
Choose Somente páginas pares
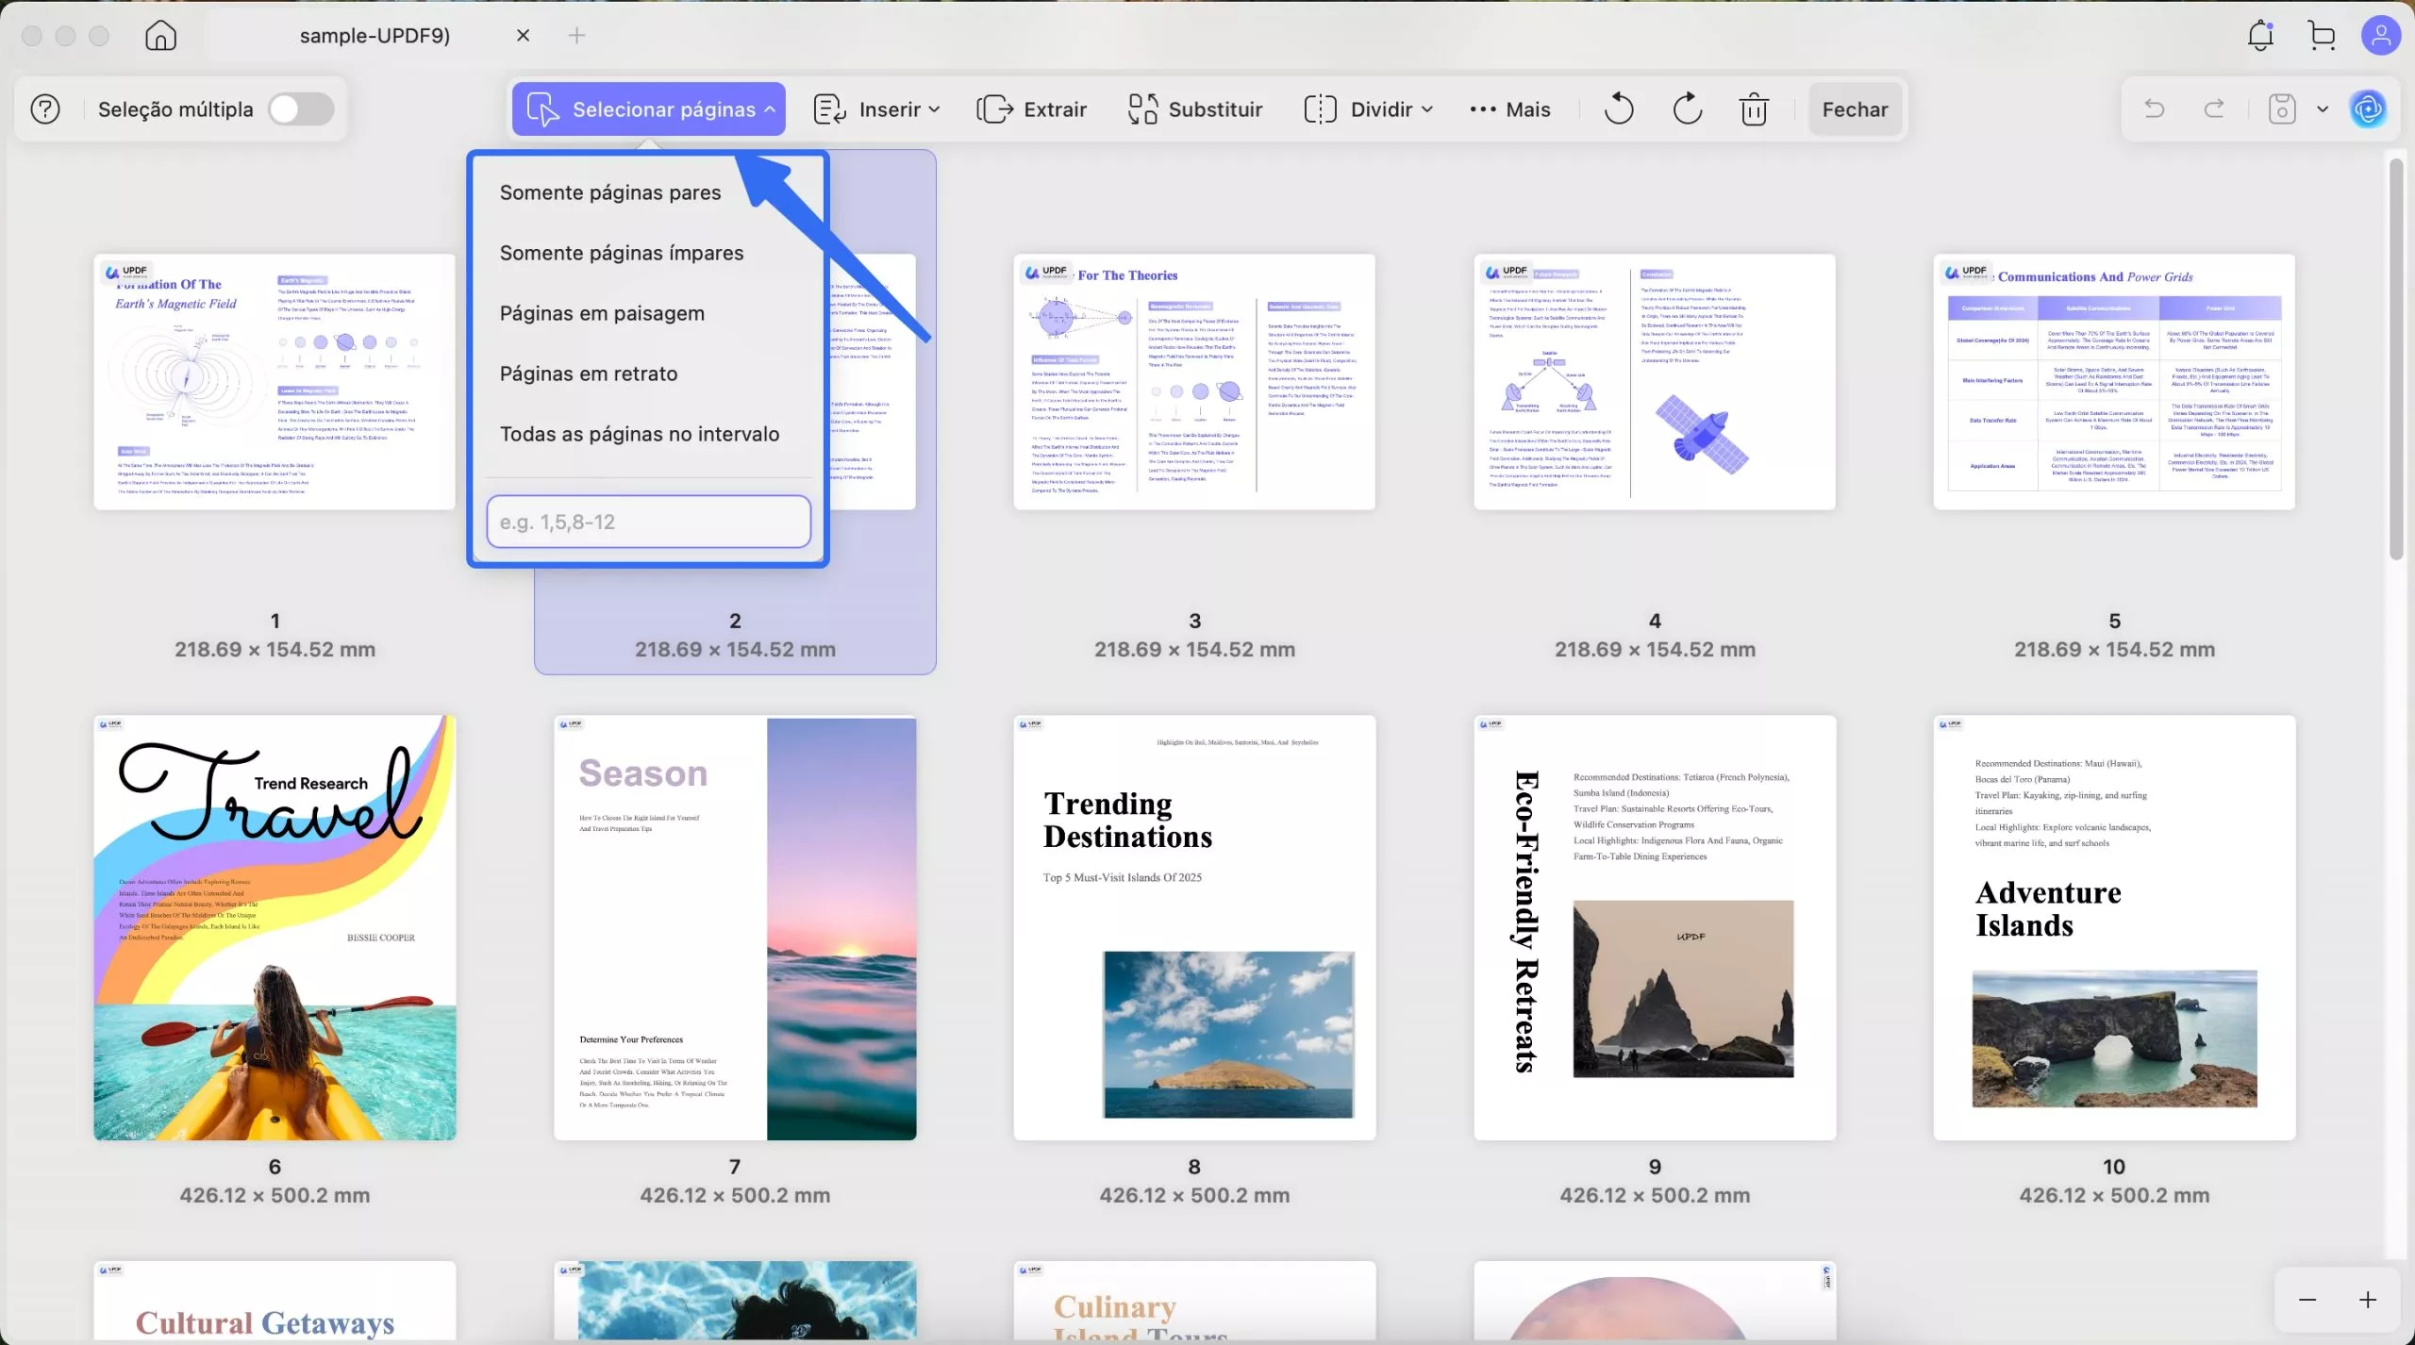(610, 192)
